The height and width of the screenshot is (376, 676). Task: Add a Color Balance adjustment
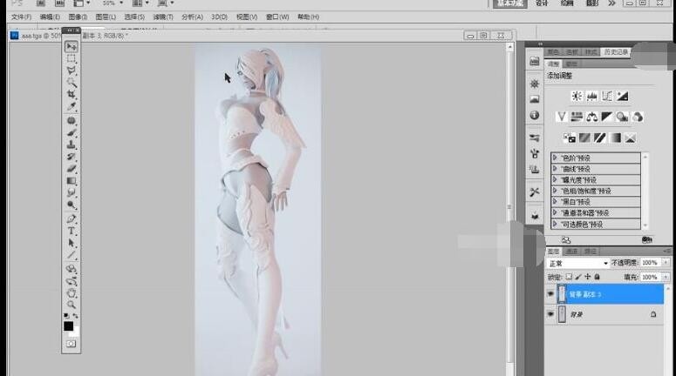(x=592, y=117)
